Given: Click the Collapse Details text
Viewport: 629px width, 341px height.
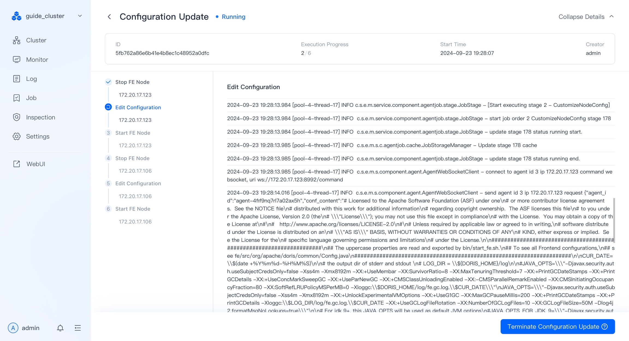Looking at the screenshot, I should 581,17.
